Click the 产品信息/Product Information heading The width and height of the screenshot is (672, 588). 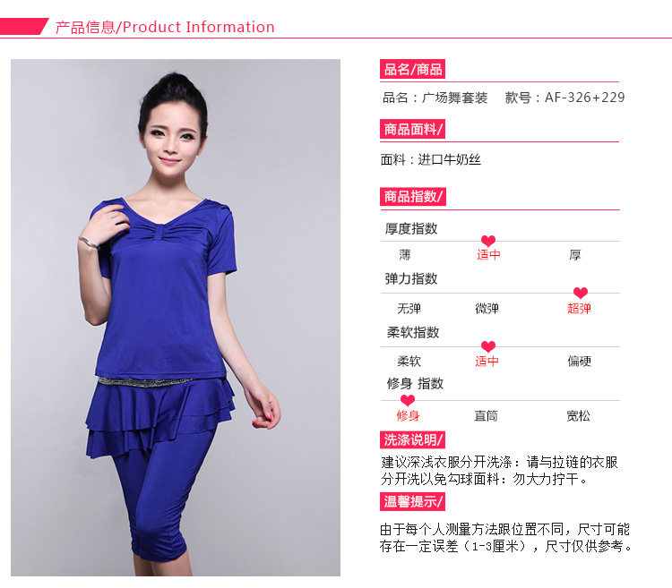tap(165, 27)
